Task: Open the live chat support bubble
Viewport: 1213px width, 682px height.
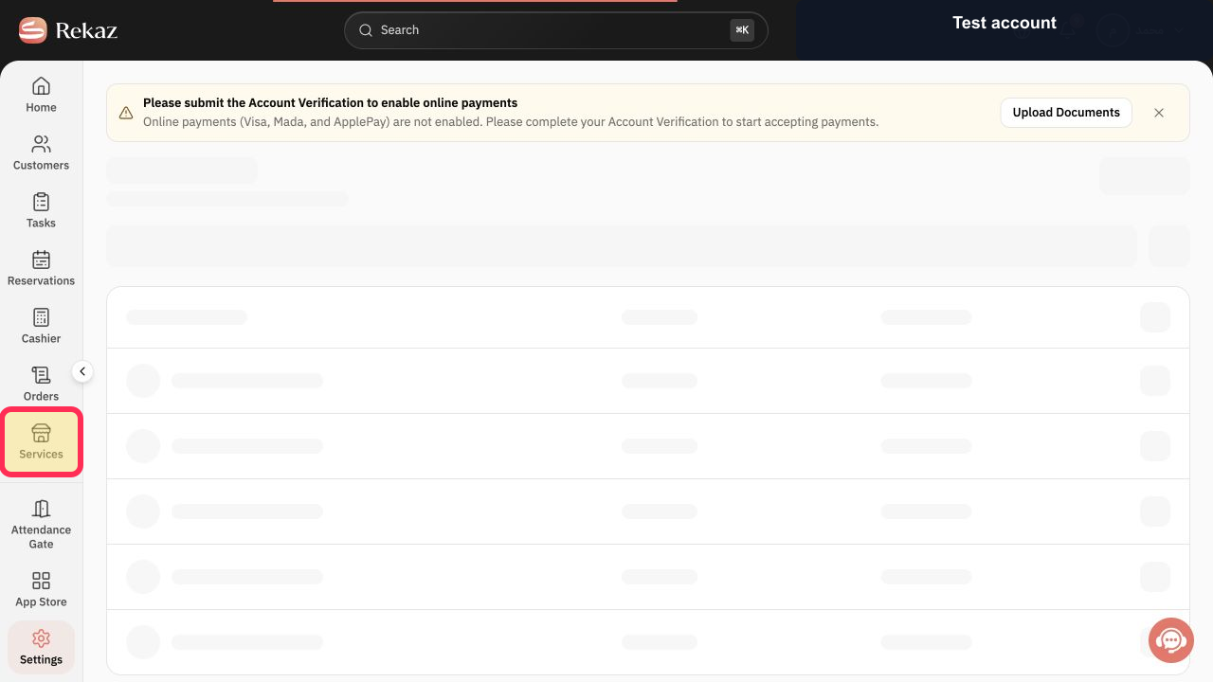Action: 1171,640
